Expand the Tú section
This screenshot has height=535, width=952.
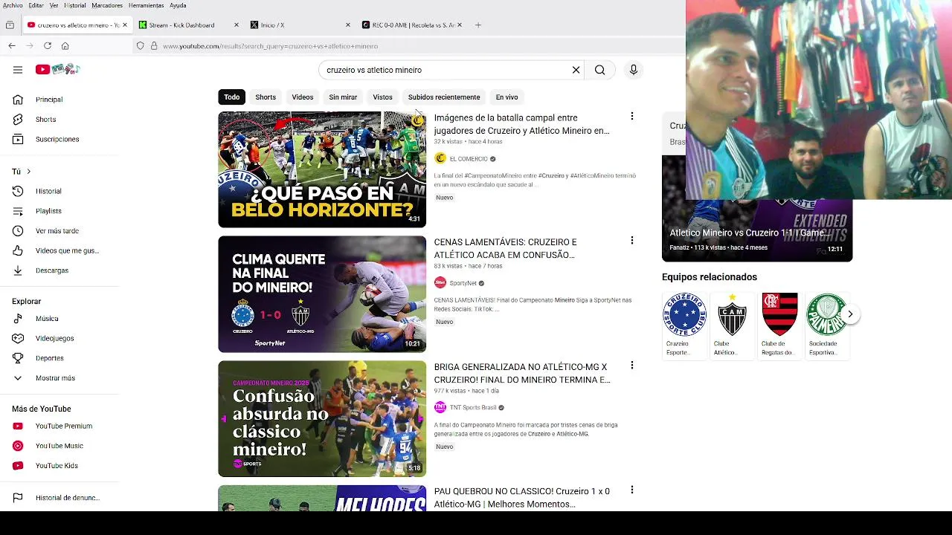tap(22, 172)
